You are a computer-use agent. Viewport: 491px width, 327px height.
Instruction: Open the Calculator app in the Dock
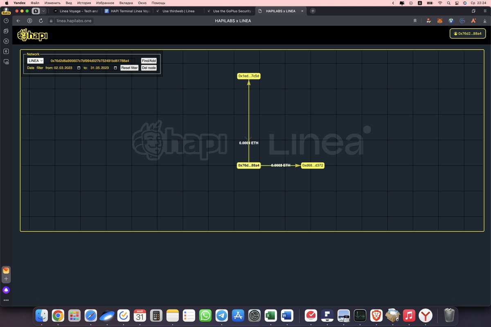click(156, 316)
